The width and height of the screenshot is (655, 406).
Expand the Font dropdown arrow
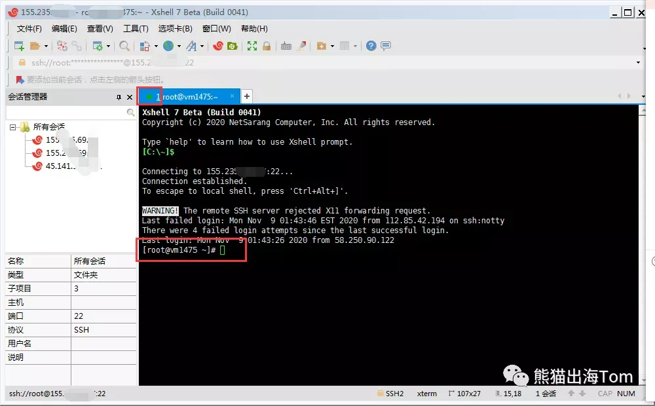coord(202,46)
